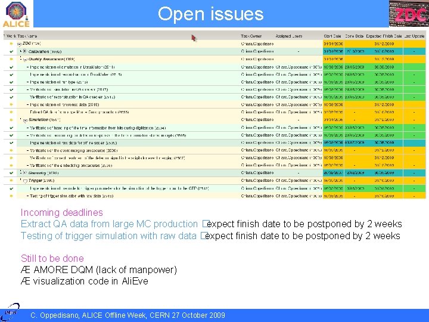This screenshot has width=429, height=322.
Task: Open Extract QA data Monte Carlo production task
Action: click(x=79, y=112)
